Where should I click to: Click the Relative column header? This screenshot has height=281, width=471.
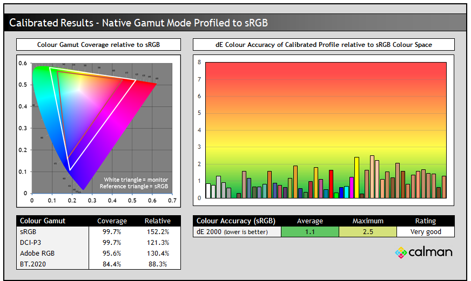pos(157,221)
